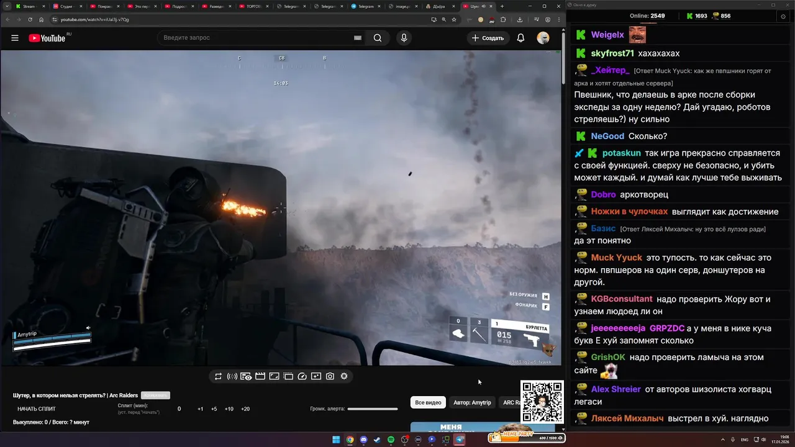Click the broadcast signal icon below the video

click(x=232, y=376)
